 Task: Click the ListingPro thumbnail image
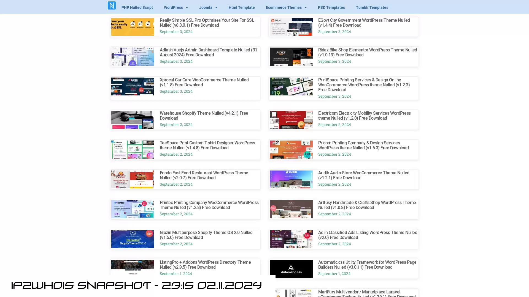click(133, 268)
